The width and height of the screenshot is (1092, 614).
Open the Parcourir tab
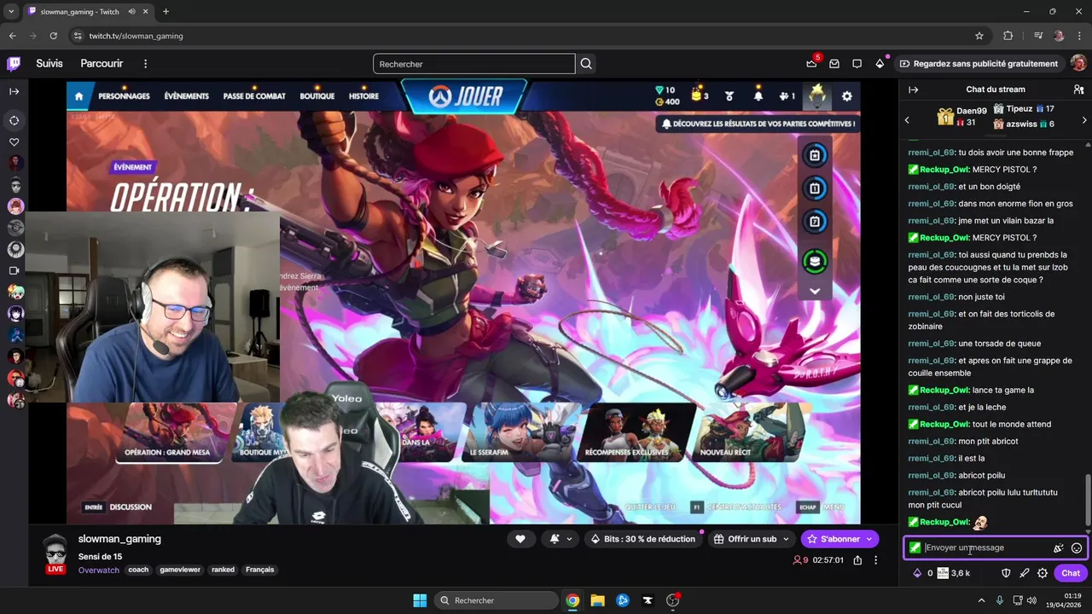[102, 64]
